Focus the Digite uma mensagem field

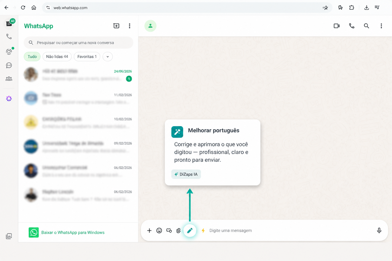pyautogui.click(x=291, y=231)
